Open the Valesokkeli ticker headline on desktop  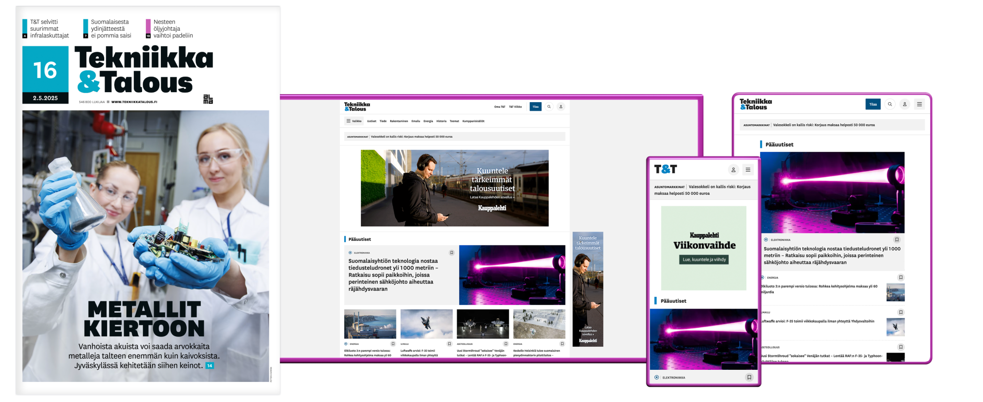[411, 137]
